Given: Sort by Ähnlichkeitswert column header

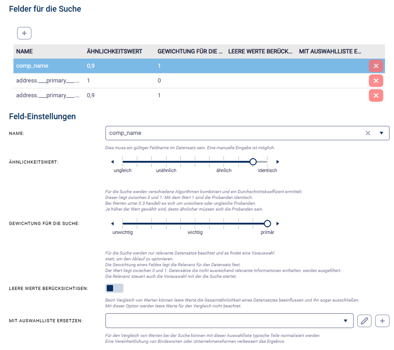Looking at the screenshot, I should pos(114,52).
